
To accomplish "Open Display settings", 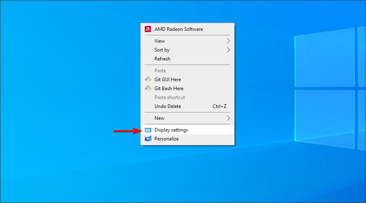I will tap(187, 130).
